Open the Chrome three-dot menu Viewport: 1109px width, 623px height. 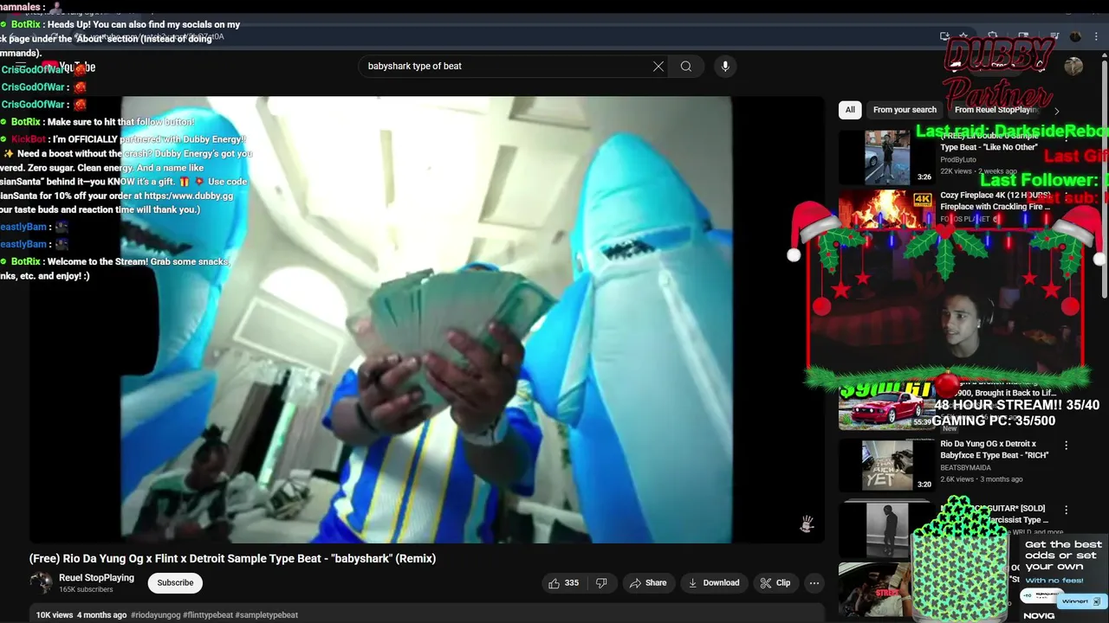click(x=1097, y=36)
